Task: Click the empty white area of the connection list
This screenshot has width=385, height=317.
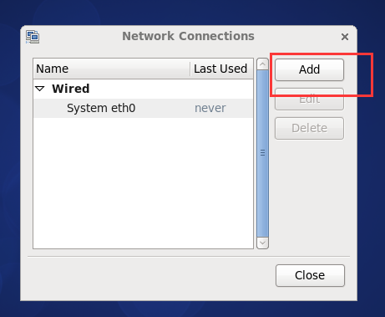Action: [143, 182]
